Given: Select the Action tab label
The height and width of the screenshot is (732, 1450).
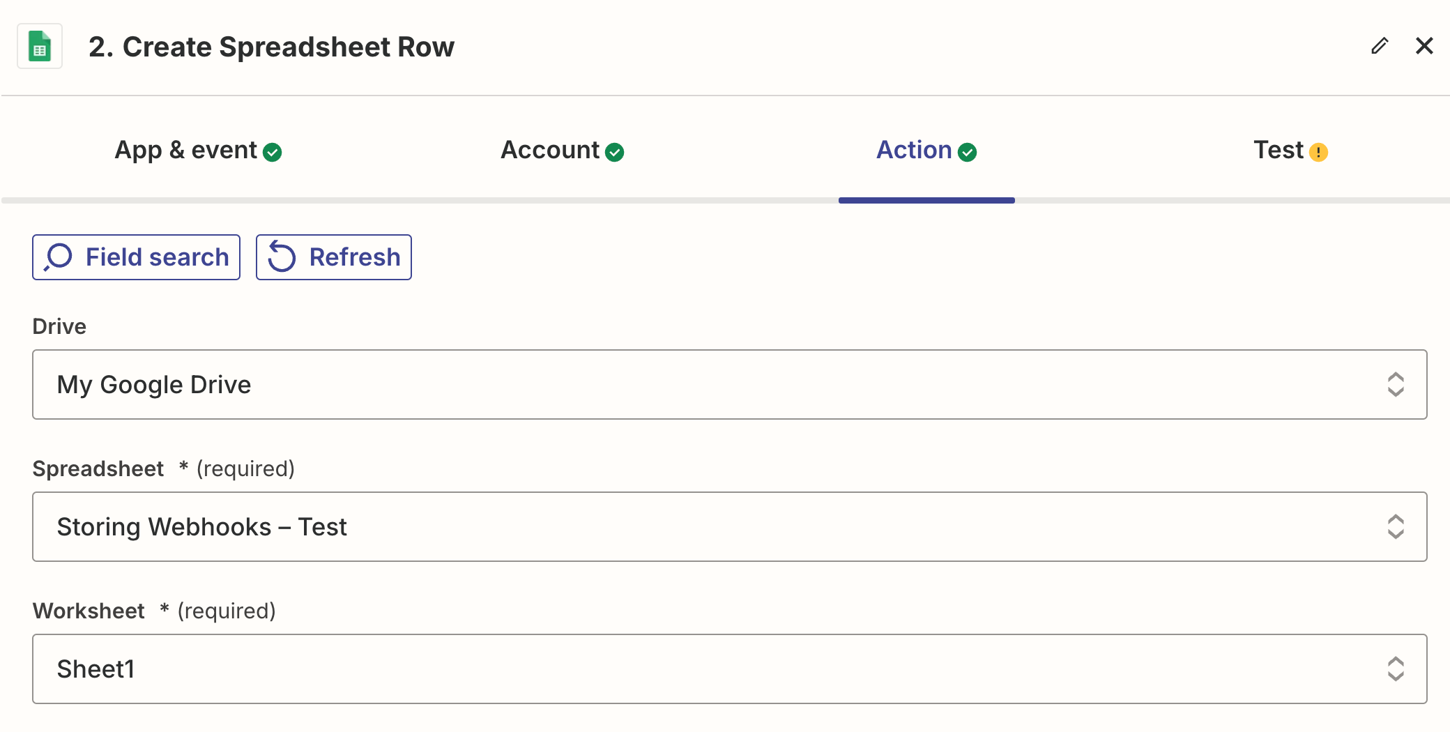Looking at the screenshot, I should 913,151.
